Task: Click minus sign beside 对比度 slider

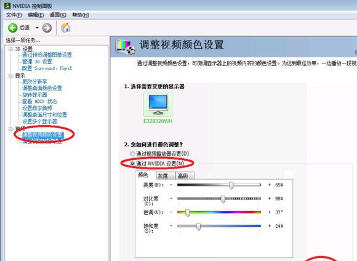Action: (x=171, y=198)
